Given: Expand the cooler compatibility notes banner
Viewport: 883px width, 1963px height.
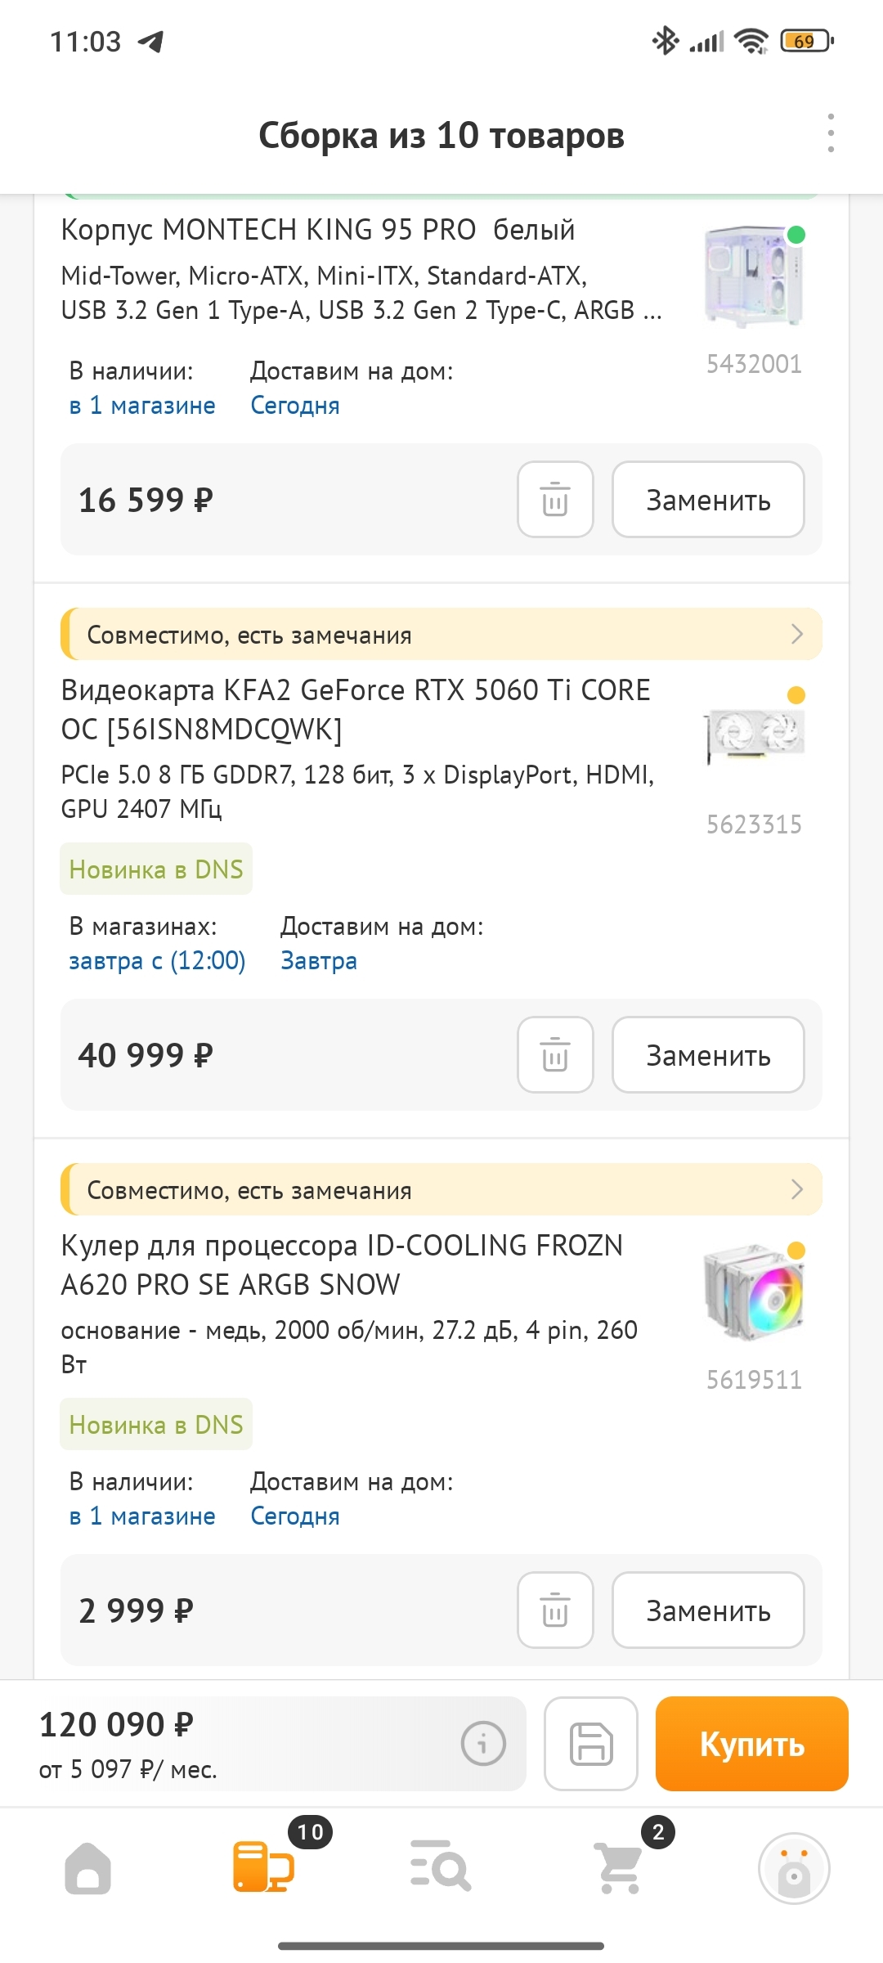Looking at the screenshot, I should pyautogui.click(x=441, y=1189).
